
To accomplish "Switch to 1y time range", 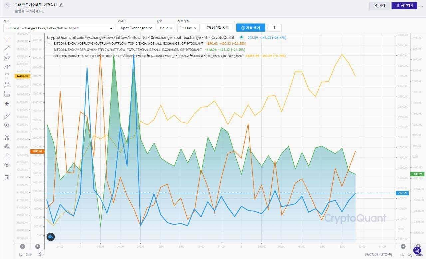I will [x=21, y=255].
